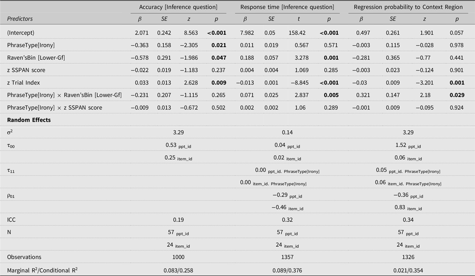
Task: Click PhraseType[Irony] × z SSPAN score label
Action: coord(54,108)
